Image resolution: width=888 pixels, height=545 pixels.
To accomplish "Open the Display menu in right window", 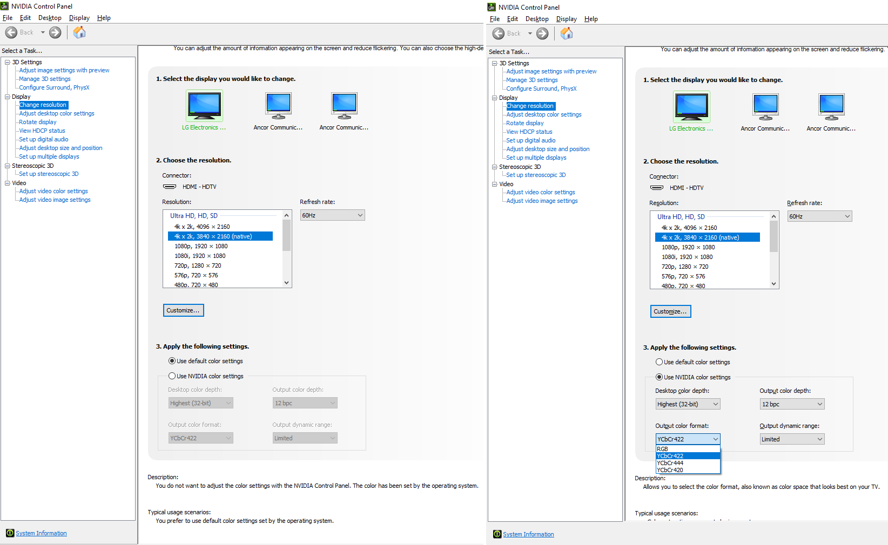I will point(567,19).
